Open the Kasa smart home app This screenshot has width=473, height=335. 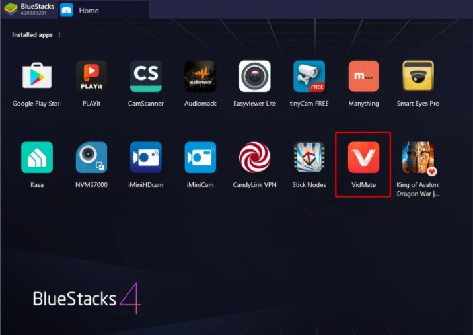pos(37,157)
